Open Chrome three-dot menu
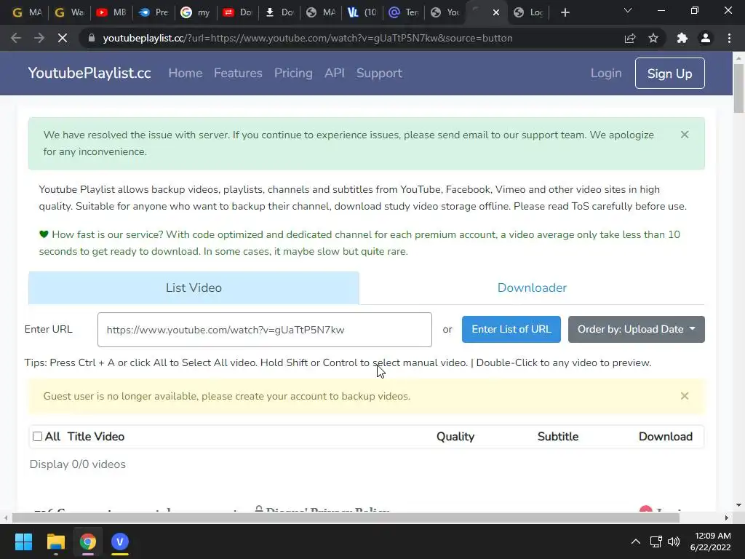Image resolution: width=745 pixels, height=559 pixels. click(x=729, y=38)
